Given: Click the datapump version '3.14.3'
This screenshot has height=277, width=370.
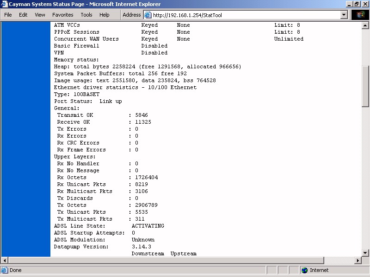Looking at the screenshot, I should click(142, 247).
